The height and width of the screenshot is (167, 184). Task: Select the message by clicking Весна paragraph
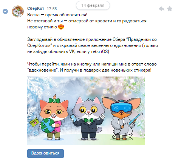(x=87, y=21)
